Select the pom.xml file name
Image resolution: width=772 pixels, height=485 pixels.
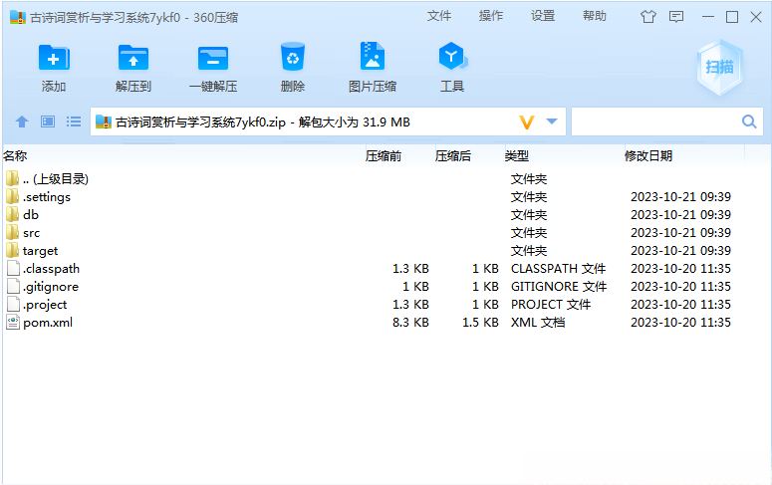pyautogui.click(x=48, y=323)
